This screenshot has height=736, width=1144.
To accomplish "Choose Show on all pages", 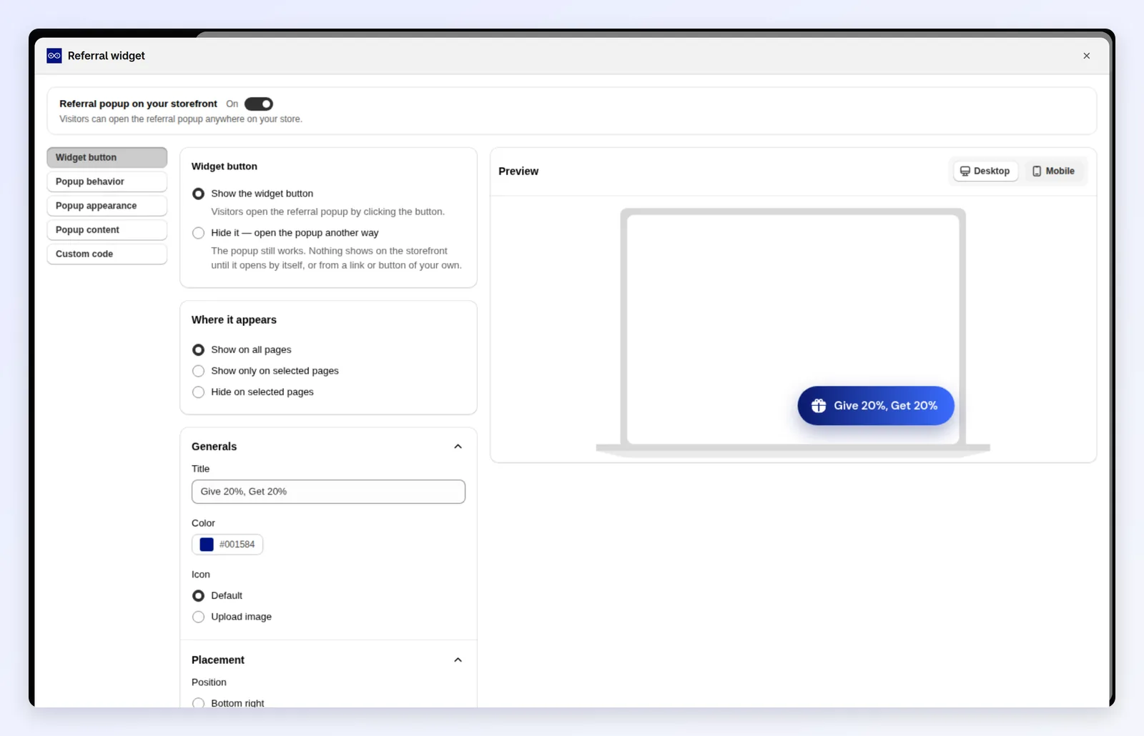I will pyautogui.click(x=198, y=349).
